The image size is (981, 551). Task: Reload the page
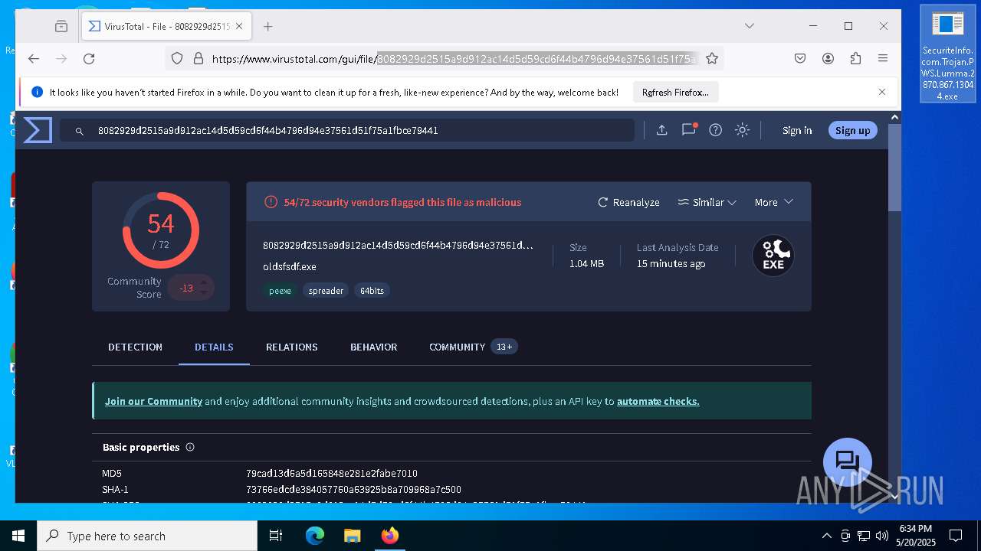(x=89, y=59)
